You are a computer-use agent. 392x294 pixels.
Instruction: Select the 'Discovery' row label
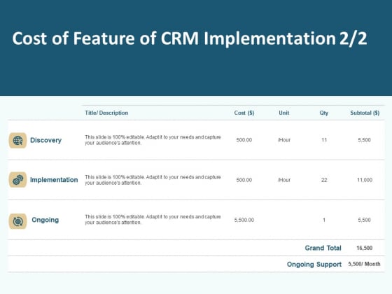(45, 140)
